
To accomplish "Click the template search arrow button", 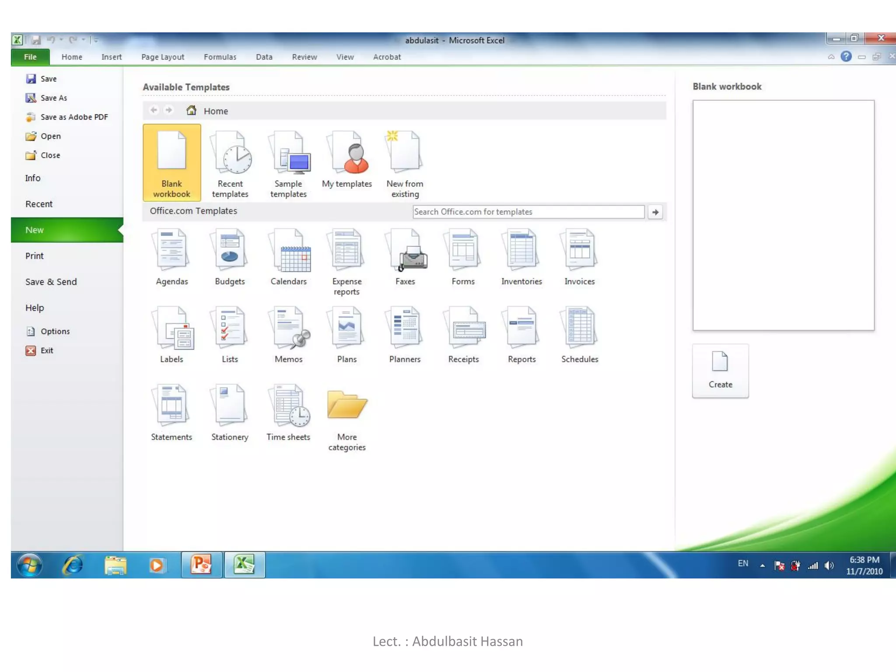I will 655,212.
